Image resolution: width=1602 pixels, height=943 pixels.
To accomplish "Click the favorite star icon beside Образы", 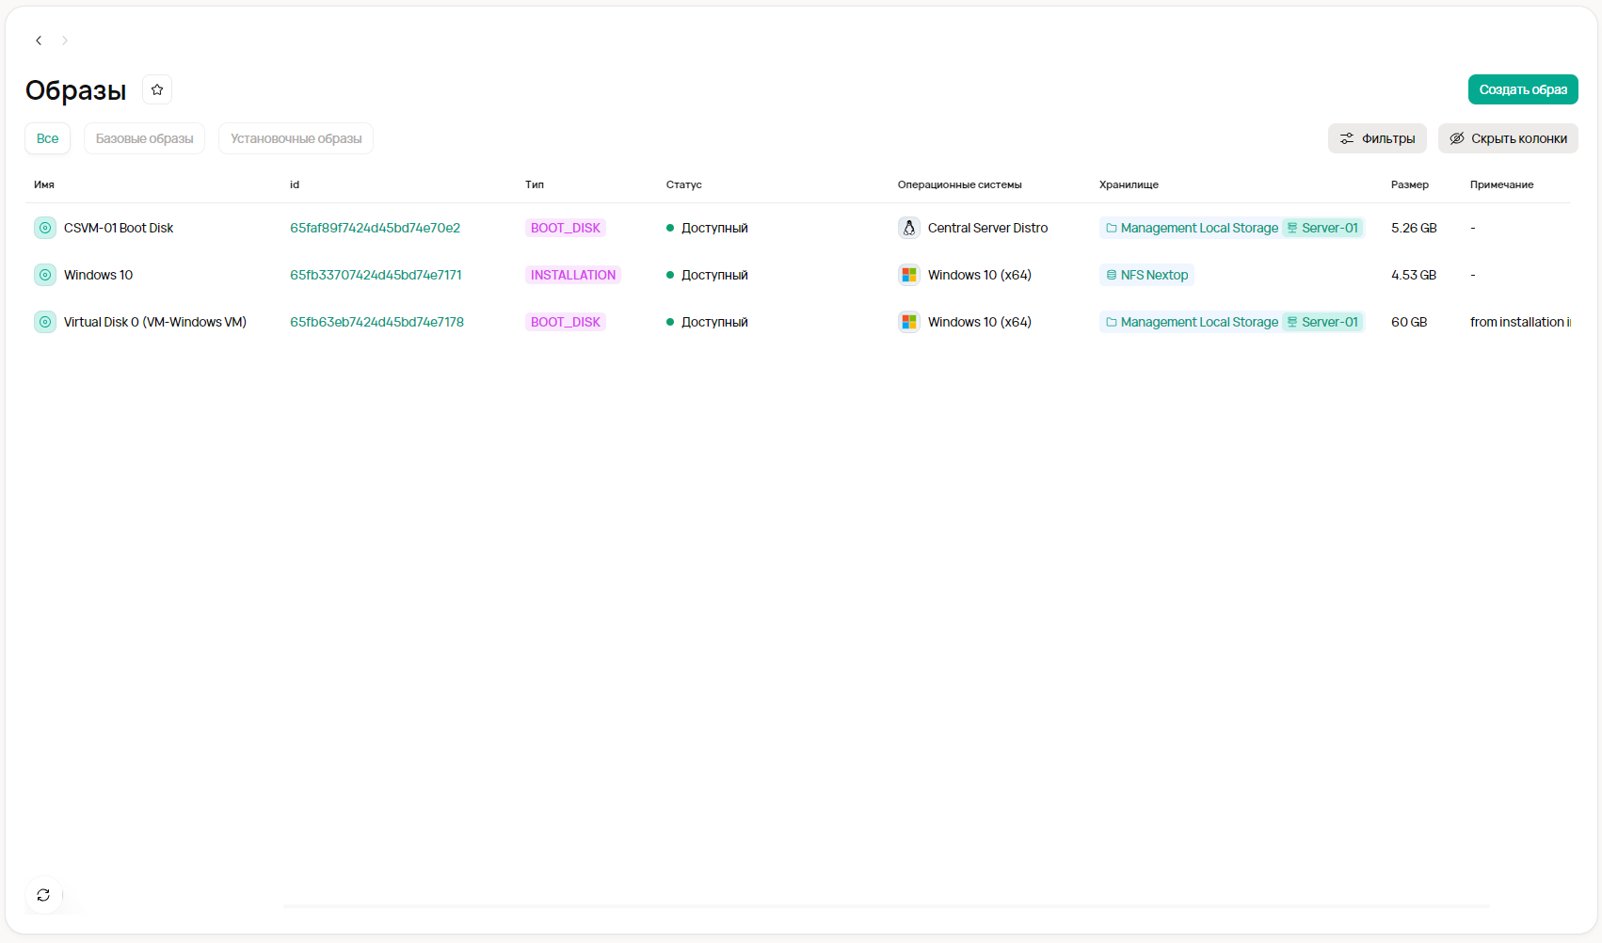I will tap(157, 89).
